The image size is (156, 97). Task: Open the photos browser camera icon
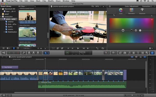pos(125,53)
